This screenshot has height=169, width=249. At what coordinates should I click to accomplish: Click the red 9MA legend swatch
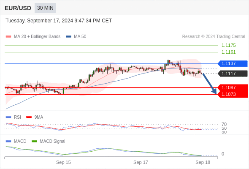pyautogui.click(x=29, y=117)
